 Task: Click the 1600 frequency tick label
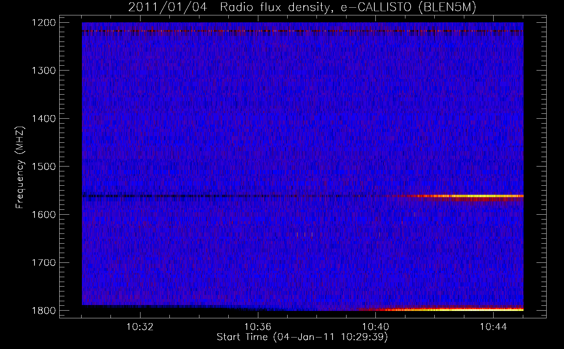44,215
